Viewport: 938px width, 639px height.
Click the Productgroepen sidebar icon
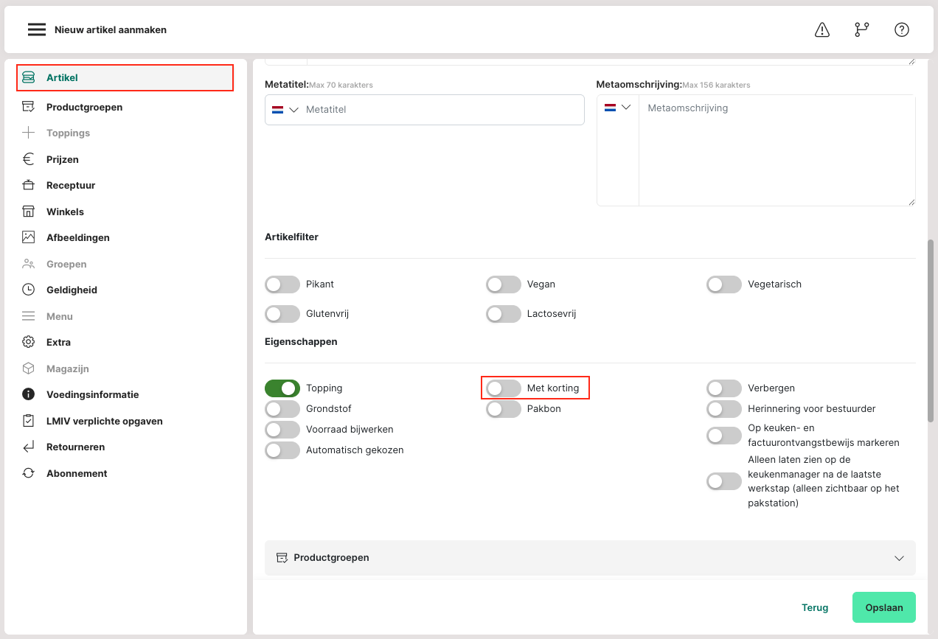click(x=29, y=107)
